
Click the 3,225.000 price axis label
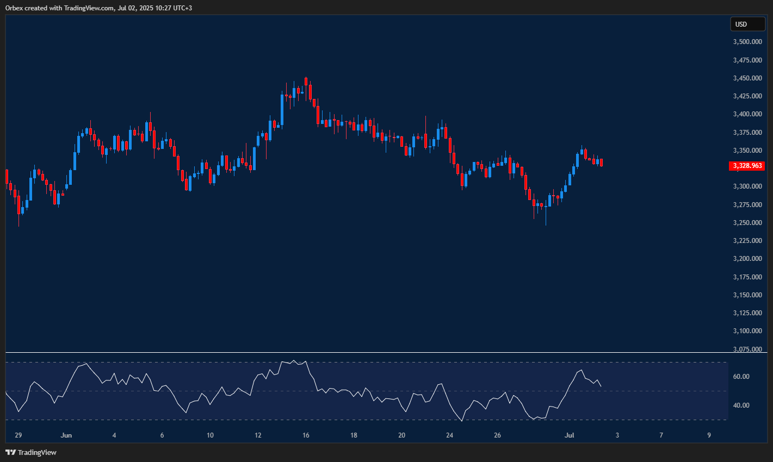[x=747, y=241]
